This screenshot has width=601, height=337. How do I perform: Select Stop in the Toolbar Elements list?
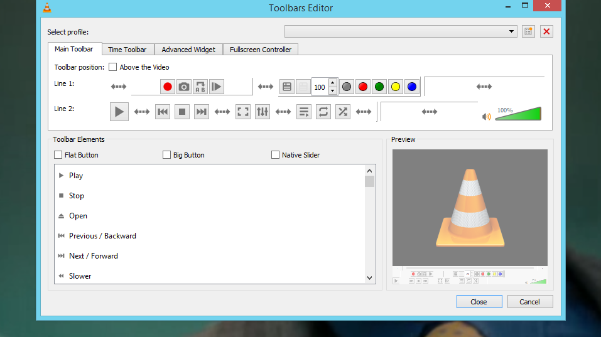pos(210,196)
